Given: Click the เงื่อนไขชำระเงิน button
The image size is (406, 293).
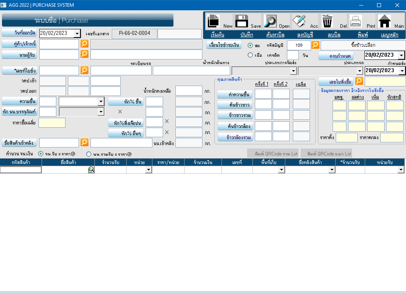Looking at the screenshot, I should [x=224, y=45].
